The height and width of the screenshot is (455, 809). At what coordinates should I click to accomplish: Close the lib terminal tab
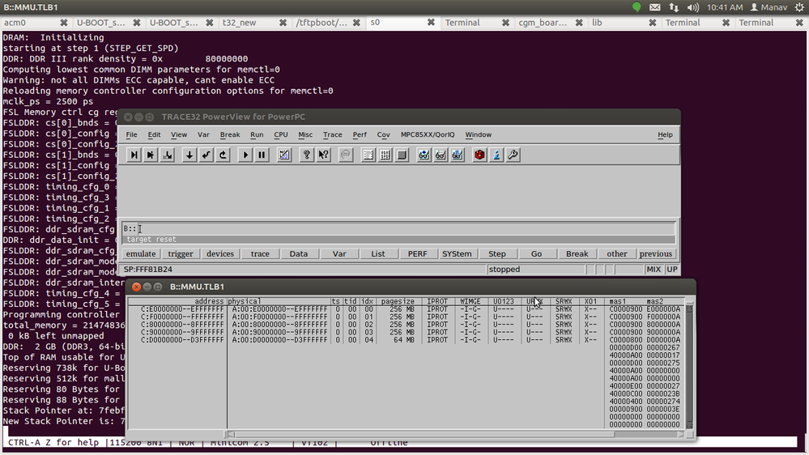[652, 23]
